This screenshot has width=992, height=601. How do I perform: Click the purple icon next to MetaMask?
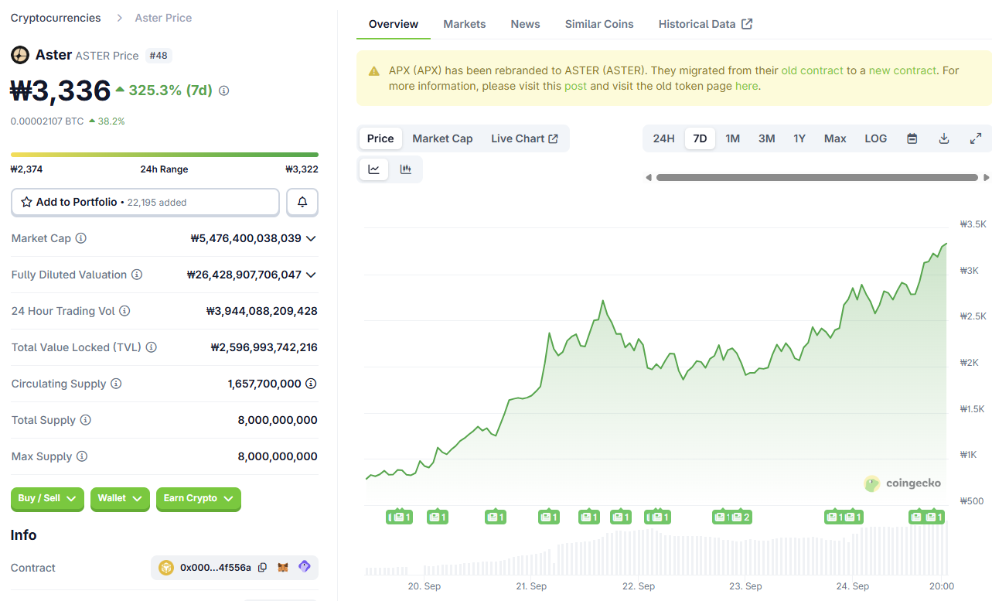(x=304, y=567)
